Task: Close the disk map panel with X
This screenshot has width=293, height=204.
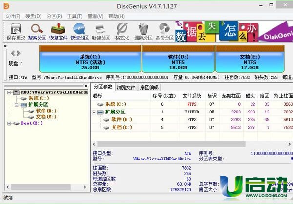Action: point(5,46)
